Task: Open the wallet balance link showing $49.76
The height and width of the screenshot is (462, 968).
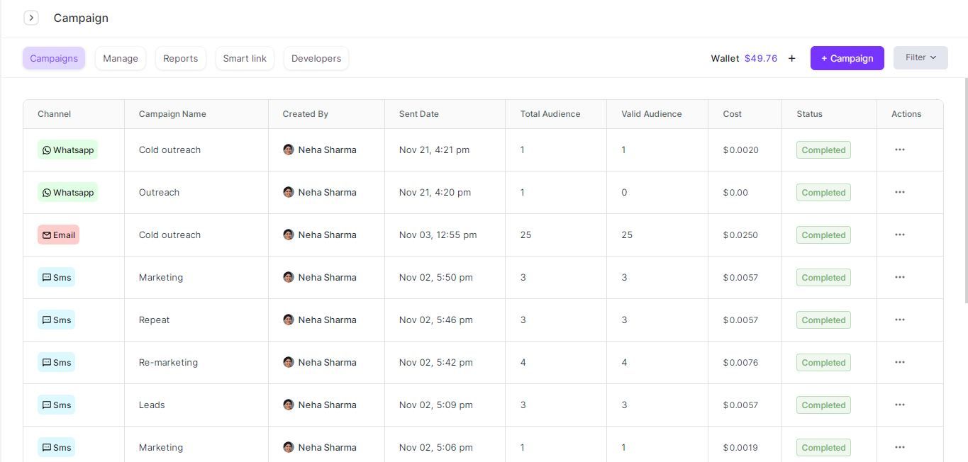Action: coord(762,58)
